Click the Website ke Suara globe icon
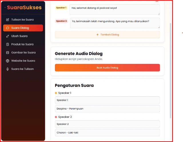This screenshot has width=183, height=142. point(8,61)
